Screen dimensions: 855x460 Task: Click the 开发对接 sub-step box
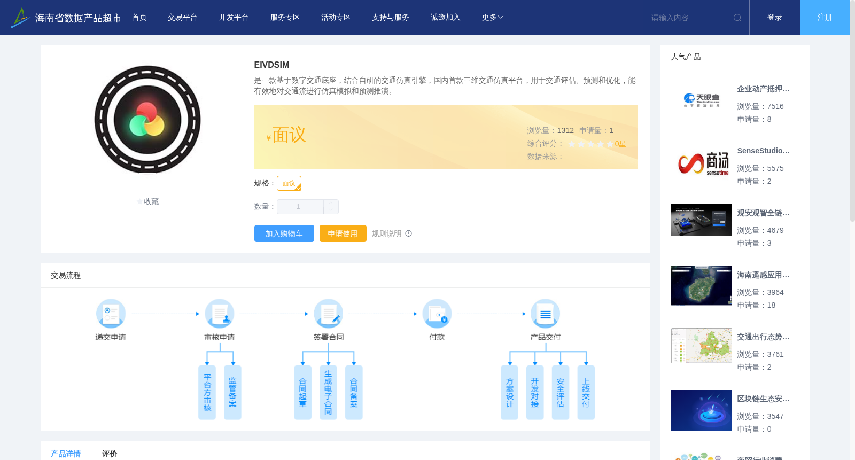click(535, 392)
